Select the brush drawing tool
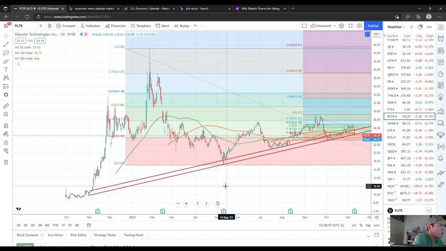The image size is (446, 251). [x=6, y=61]
